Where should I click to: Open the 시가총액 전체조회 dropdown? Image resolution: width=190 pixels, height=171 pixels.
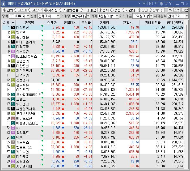(x=187, y=16)
